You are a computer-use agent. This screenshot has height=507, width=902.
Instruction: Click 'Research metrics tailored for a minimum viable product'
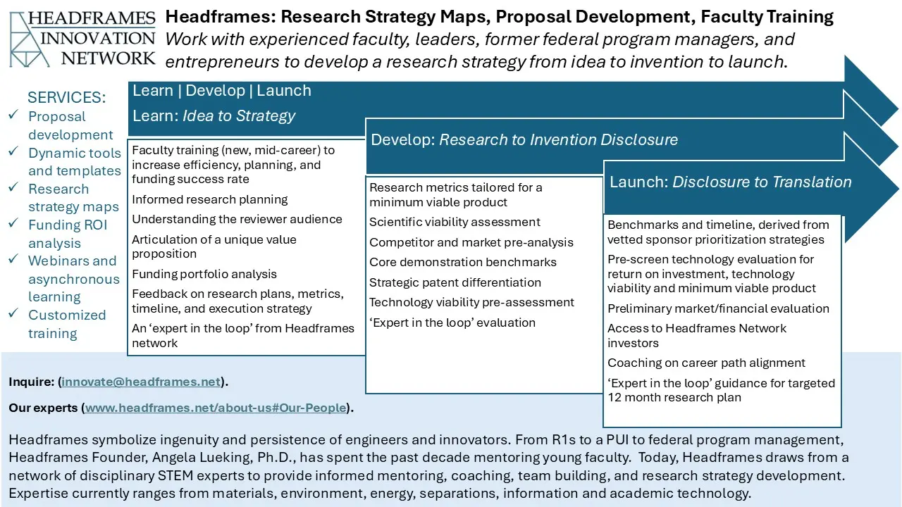456,195
